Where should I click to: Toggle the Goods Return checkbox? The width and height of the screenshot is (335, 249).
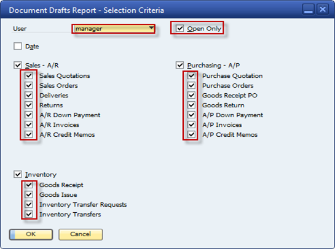click(x=191, y=105)
